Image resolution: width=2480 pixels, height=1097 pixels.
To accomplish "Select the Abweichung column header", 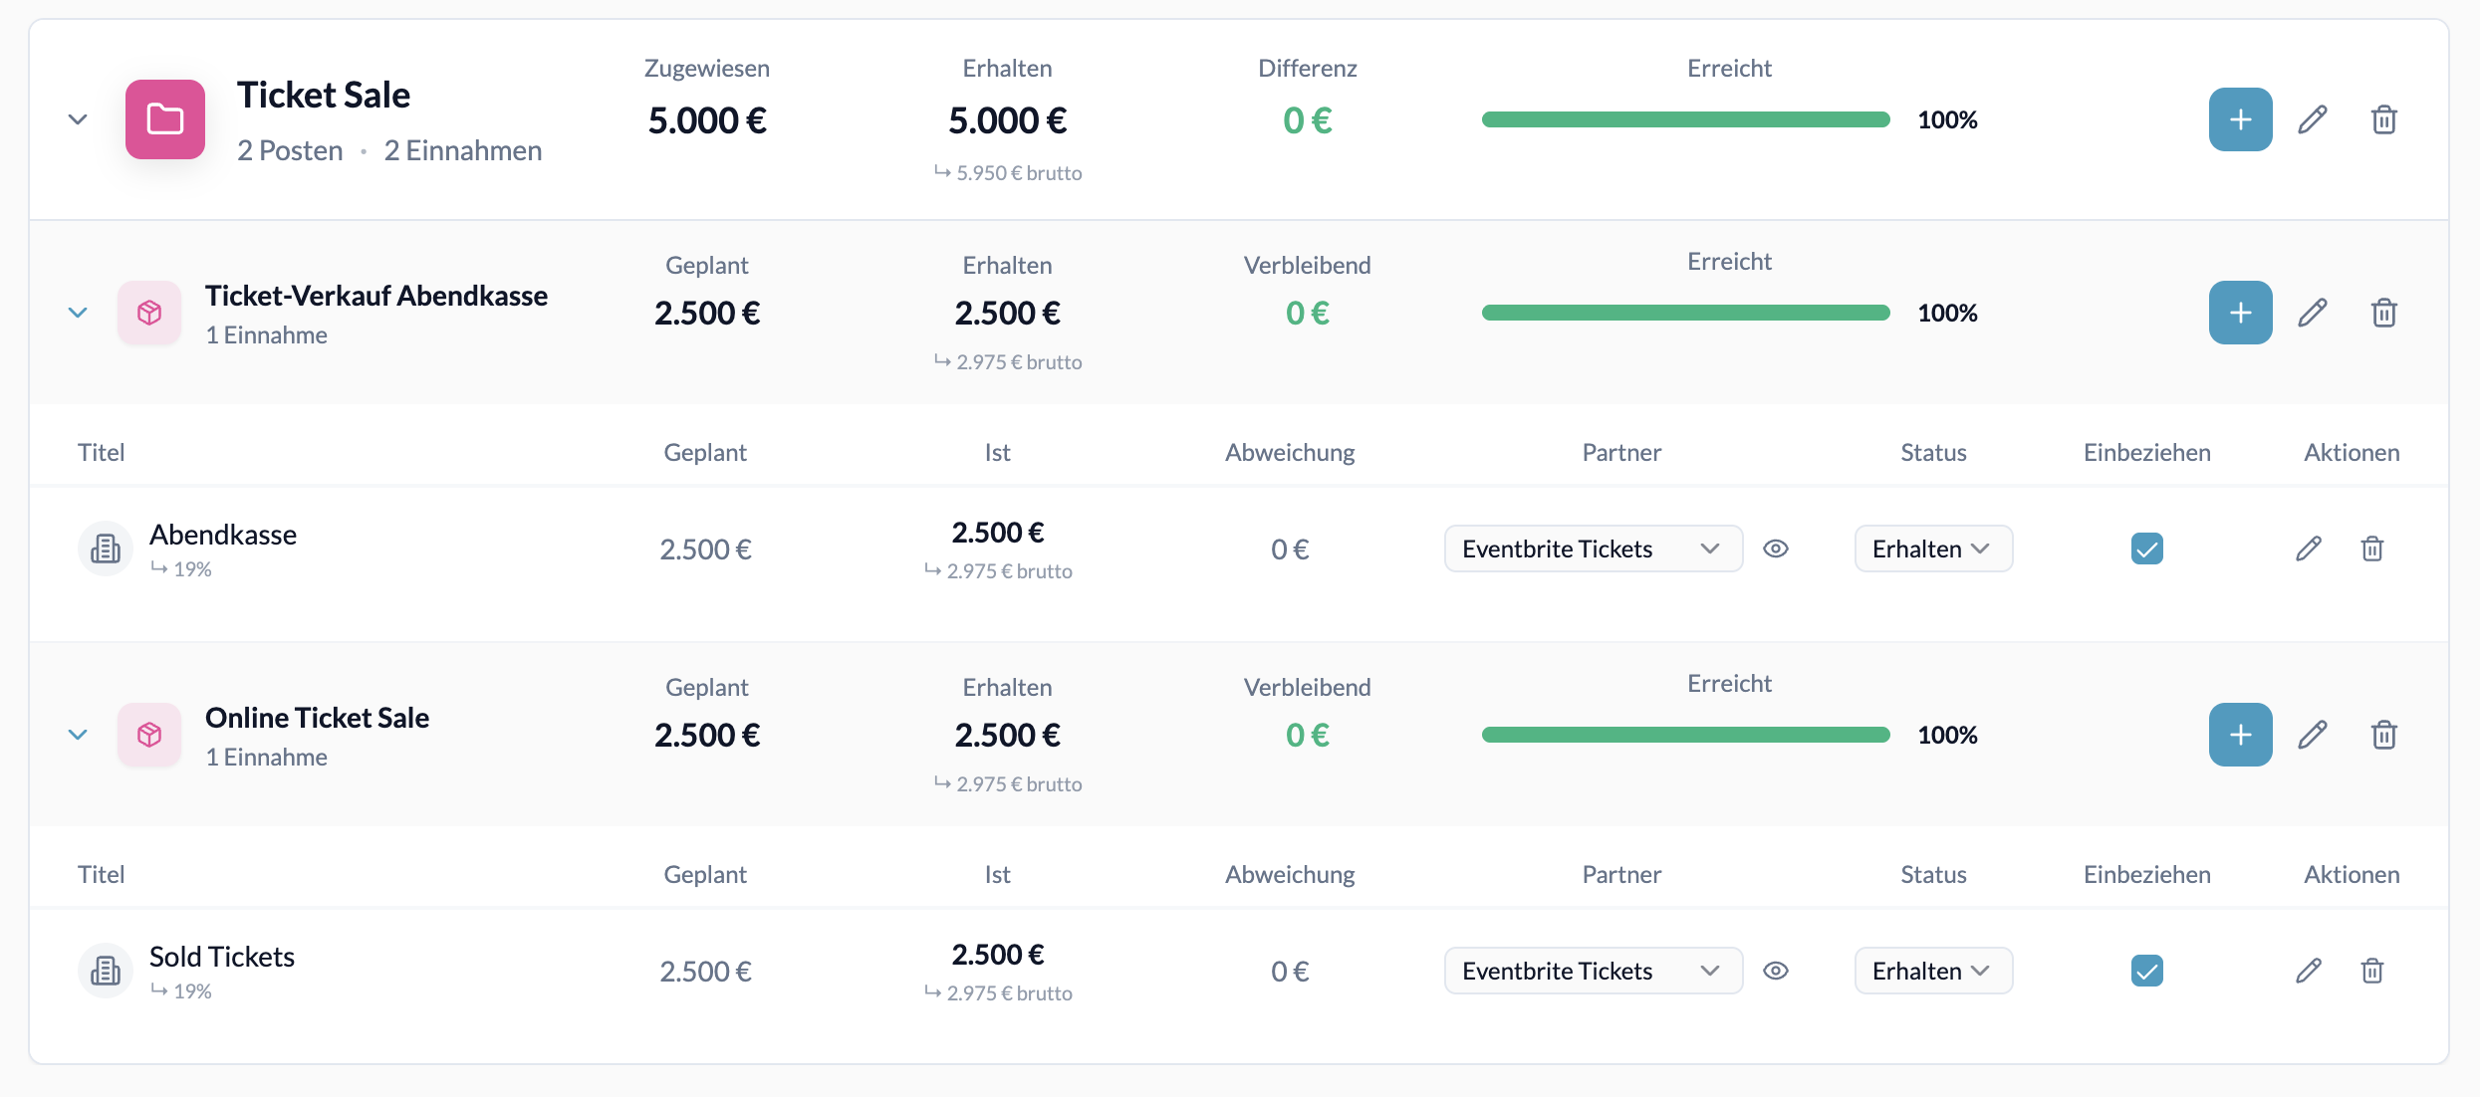I will tap(1289, 452).
